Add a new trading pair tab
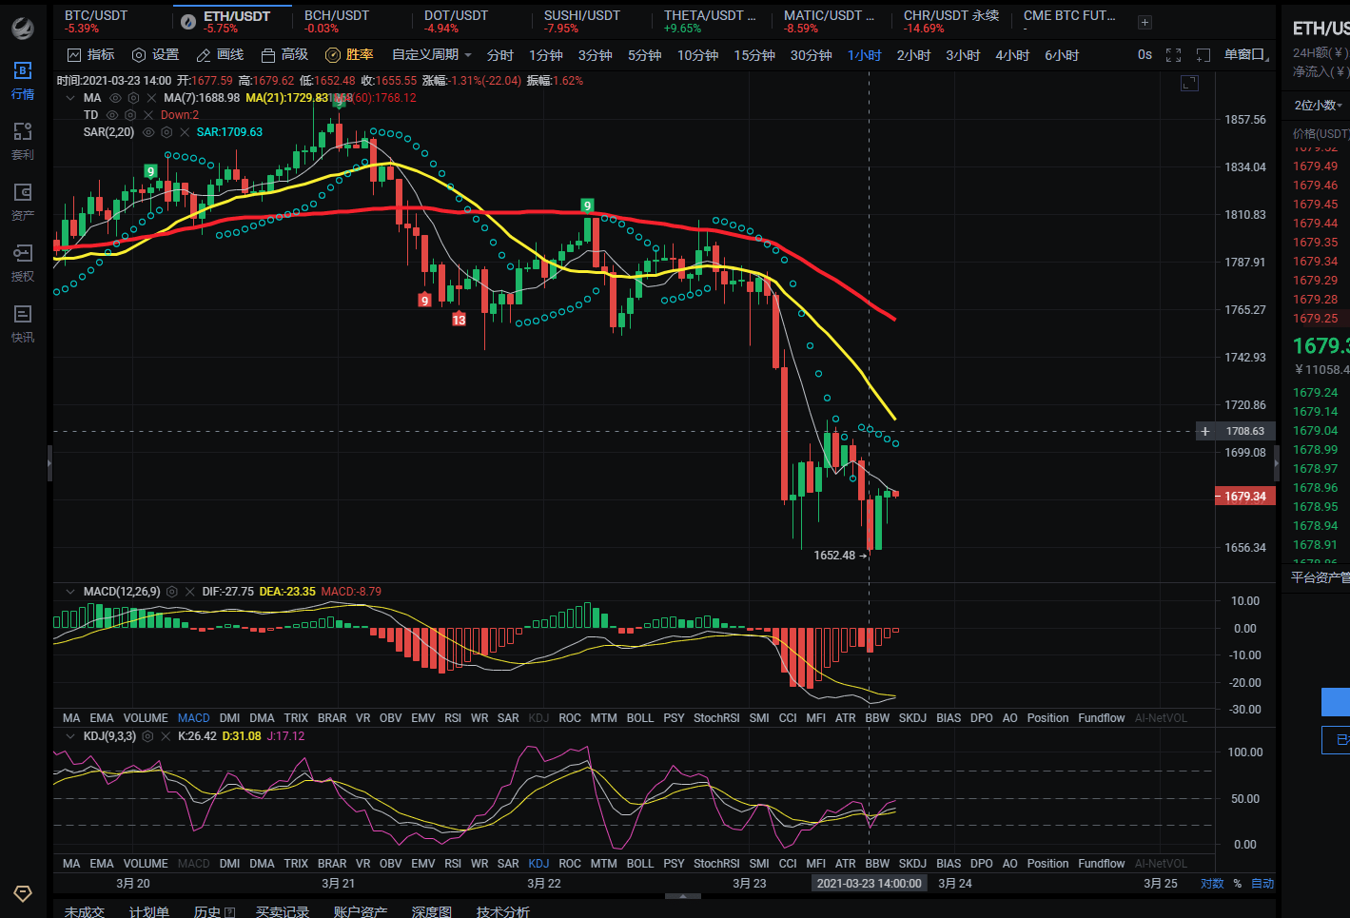Image resolution: width=1350 pixels, height=918 pixels. click(x=1145, y=22)
